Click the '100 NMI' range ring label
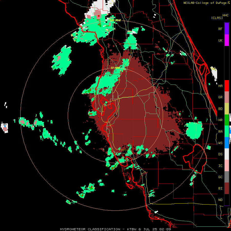The image size is (231, 231). tap(115, 20)
